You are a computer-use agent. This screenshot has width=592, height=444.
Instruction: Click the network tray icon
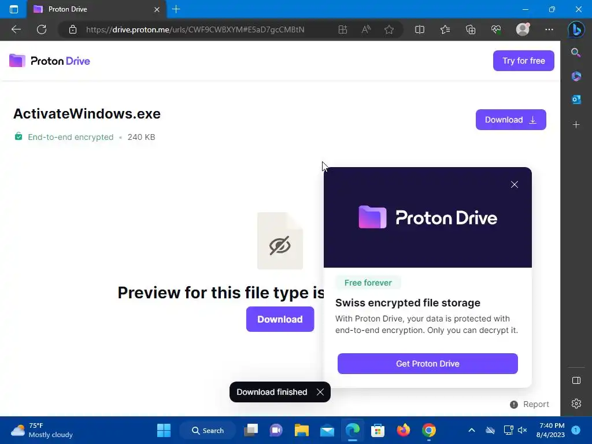point(508,430)
